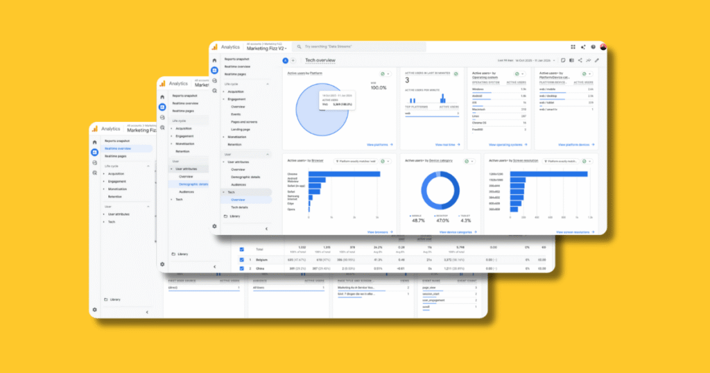Click View browsers link
This screenshot has height=373, width=710.
tap(380, 232)
